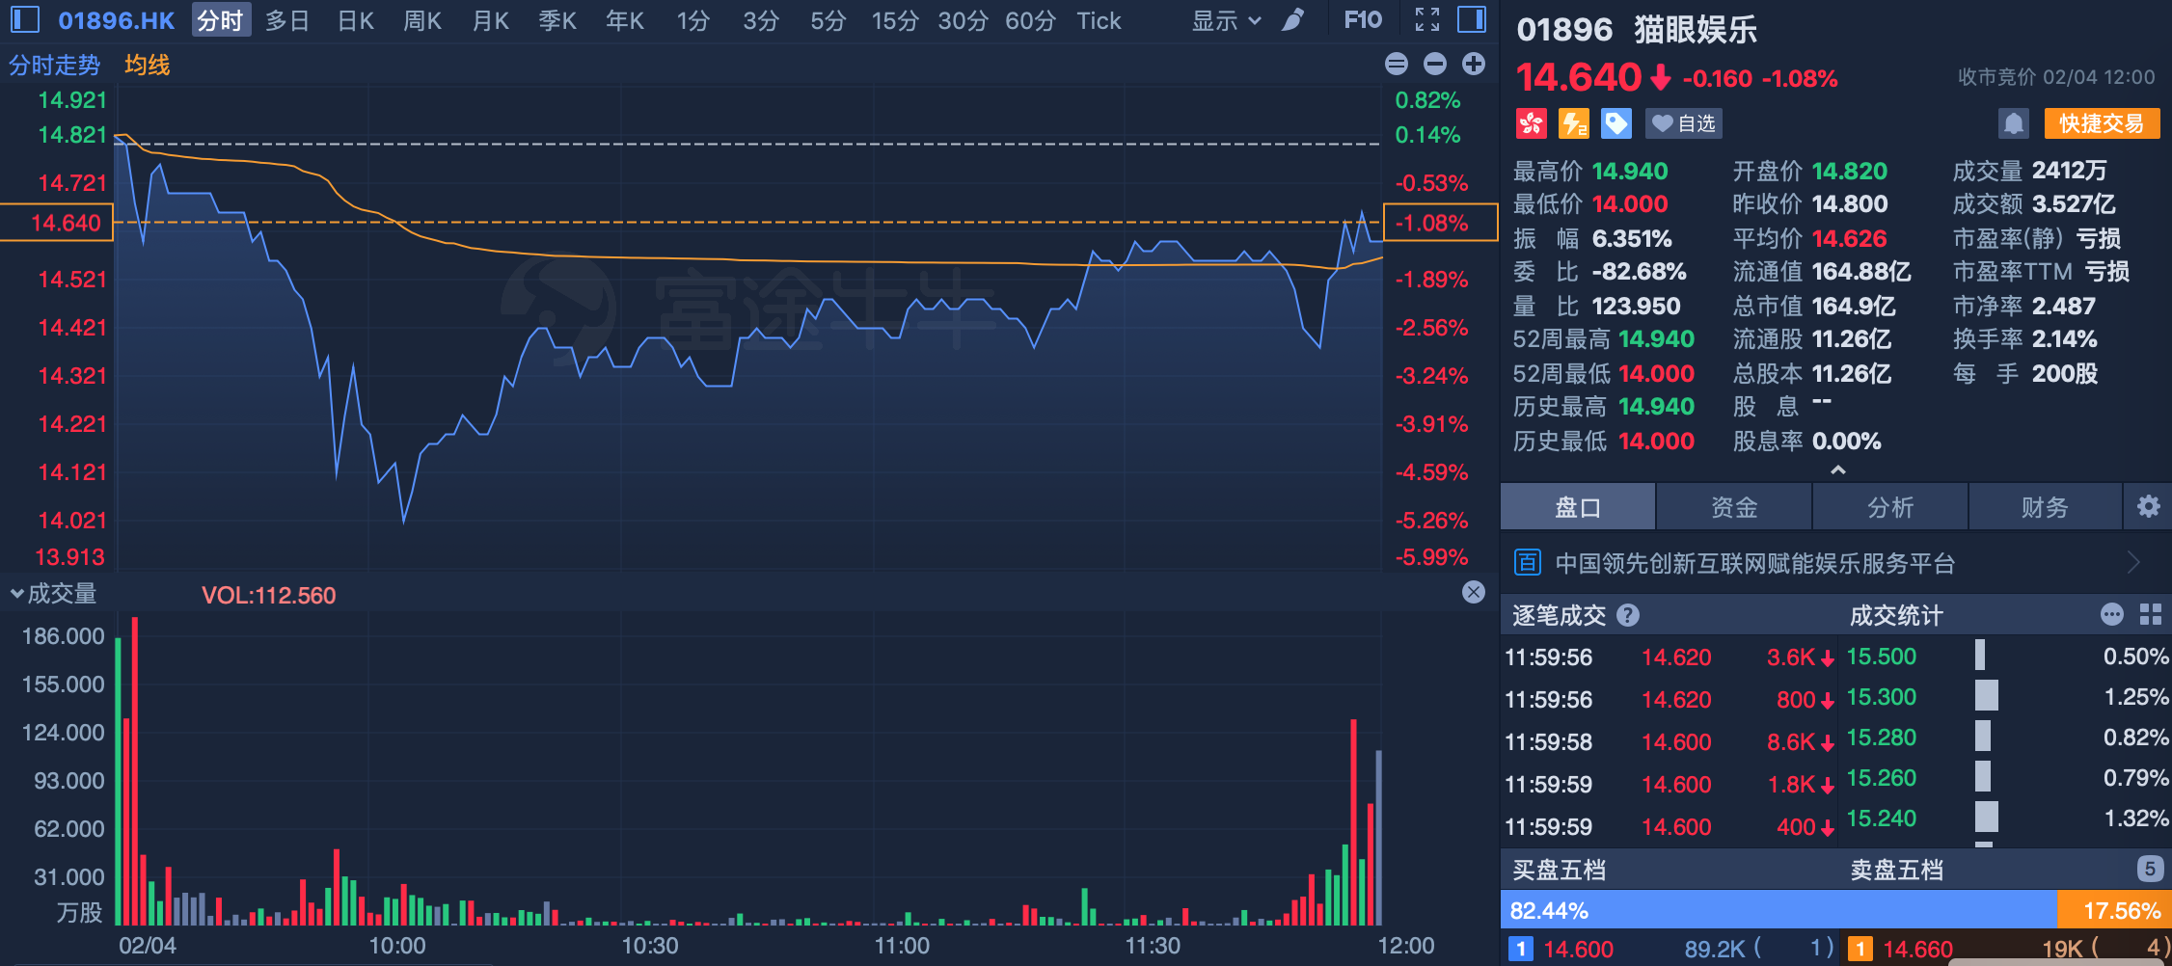The height and width of the screenshot is (966, 2172).
Task: Toggle the left sidebar panel icon
Action: 25,19
